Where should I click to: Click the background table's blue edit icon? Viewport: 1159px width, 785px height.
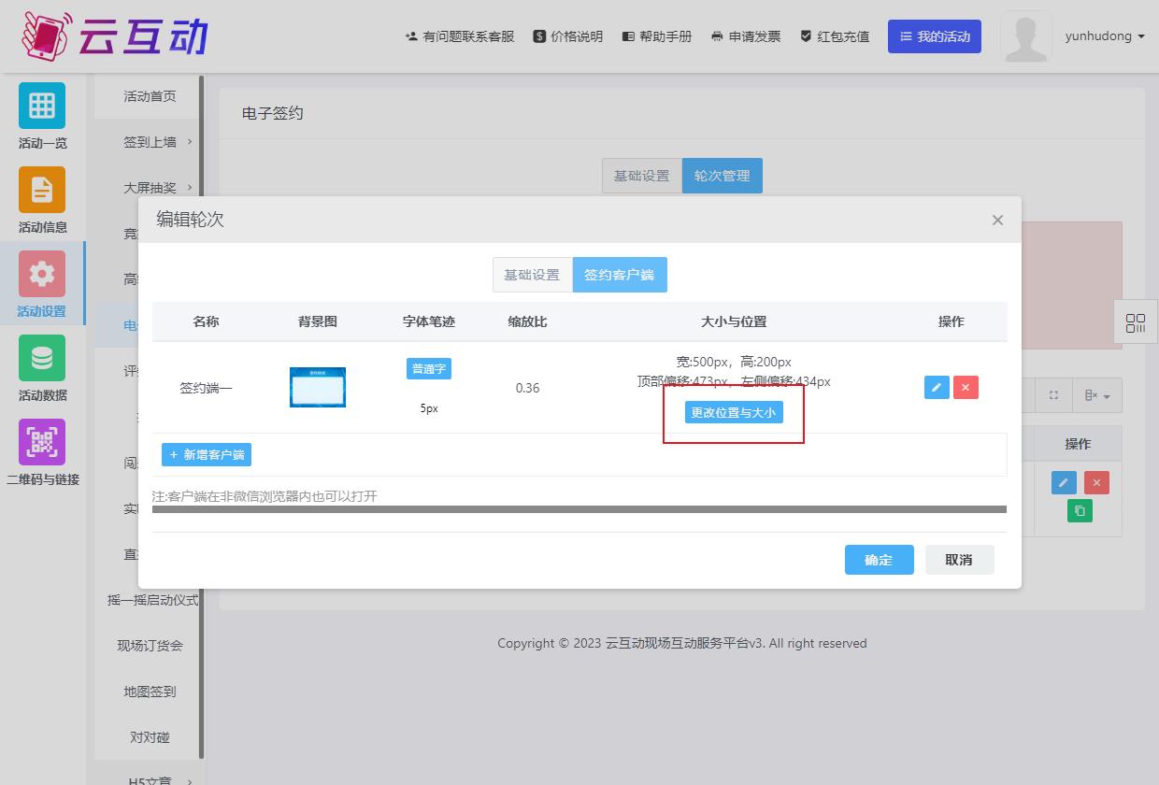(1064, 482)
